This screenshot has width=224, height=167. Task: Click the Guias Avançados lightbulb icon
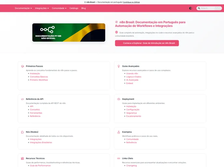(119, 66)
